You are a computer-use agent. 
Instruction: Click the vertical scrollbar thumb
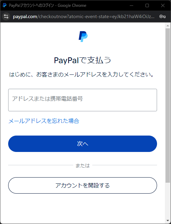168,106
